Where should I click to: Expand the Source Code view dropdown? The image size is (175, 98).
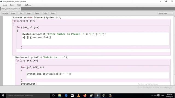tap(166, 13)
